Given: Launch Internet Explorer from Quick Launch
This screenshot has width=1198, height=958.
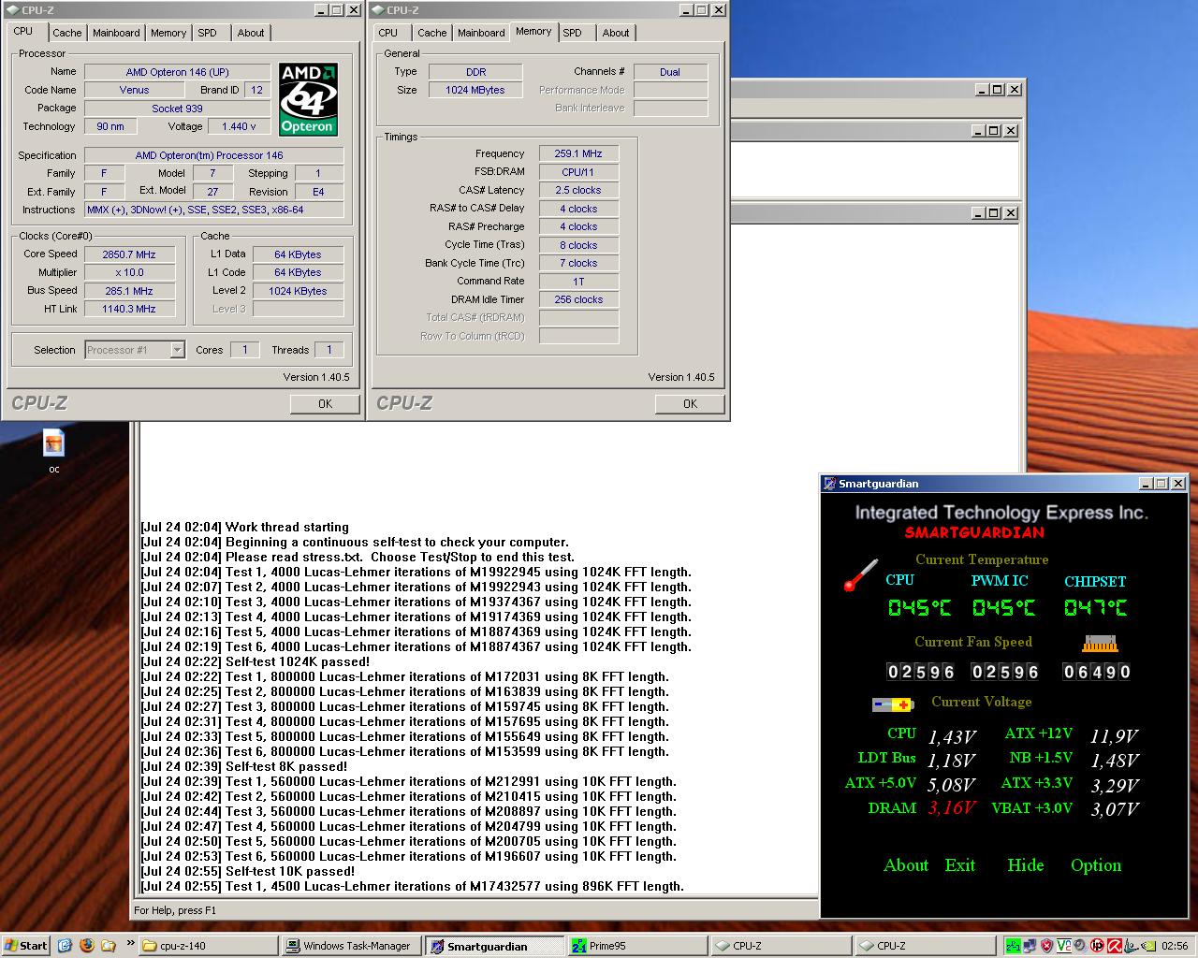Looking at the screenshot, I should 65,946.
